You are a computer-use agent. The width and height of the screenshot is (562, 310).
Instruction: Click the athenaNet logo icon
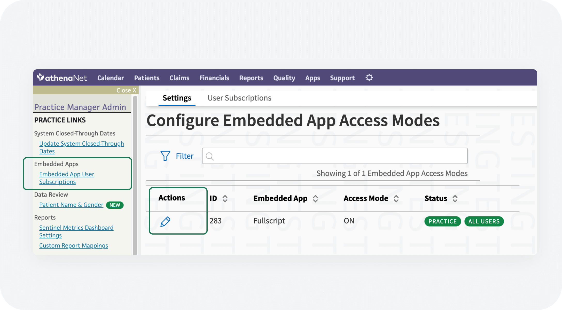pos(41,77)
